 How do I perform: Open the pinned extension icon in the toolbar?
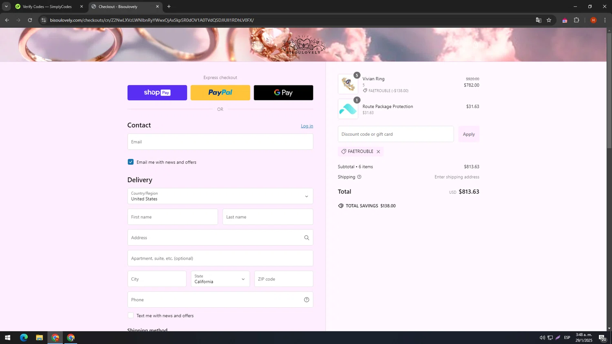[565, 20]
